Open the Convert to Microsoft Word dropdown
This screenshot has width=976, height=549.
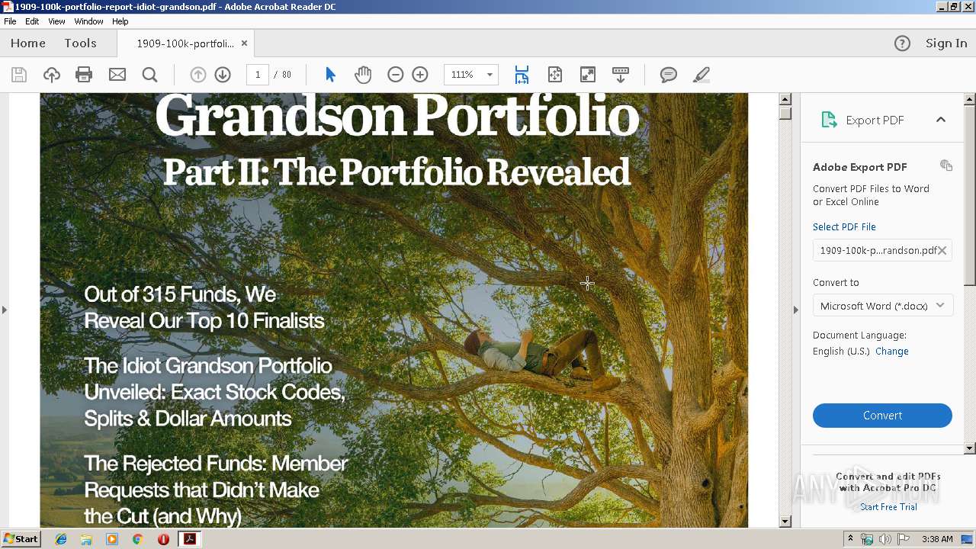(882, 306)
